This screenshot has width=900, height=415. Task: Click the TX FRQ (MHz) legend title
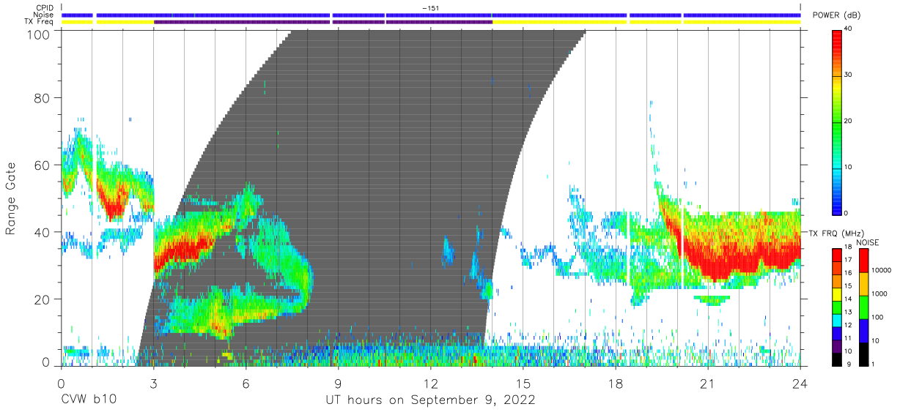(835, 233)
